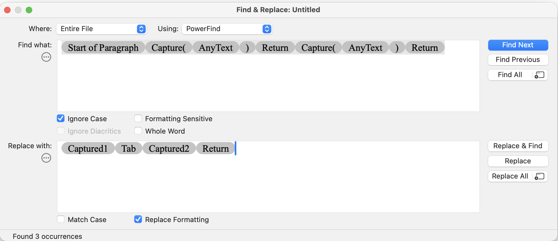Click the Replace All results-window icon
The image size is (558, 241).
(540, 176)
